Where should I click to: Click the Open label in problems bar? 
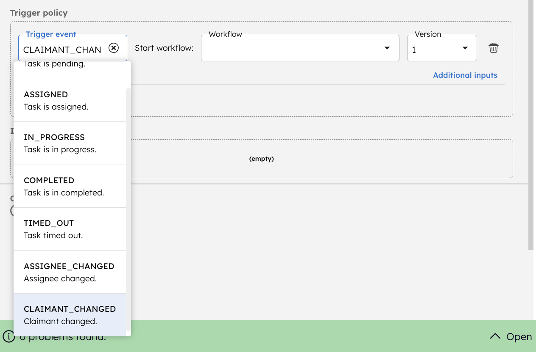pyautogui.click(x=519, y=337)
